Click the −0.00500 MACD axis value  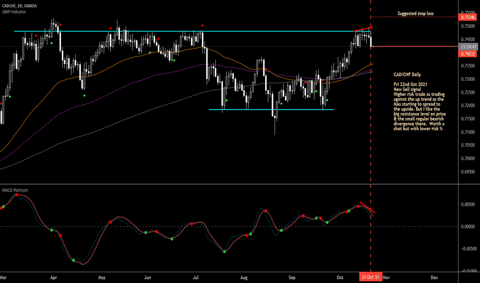(468, 249)
